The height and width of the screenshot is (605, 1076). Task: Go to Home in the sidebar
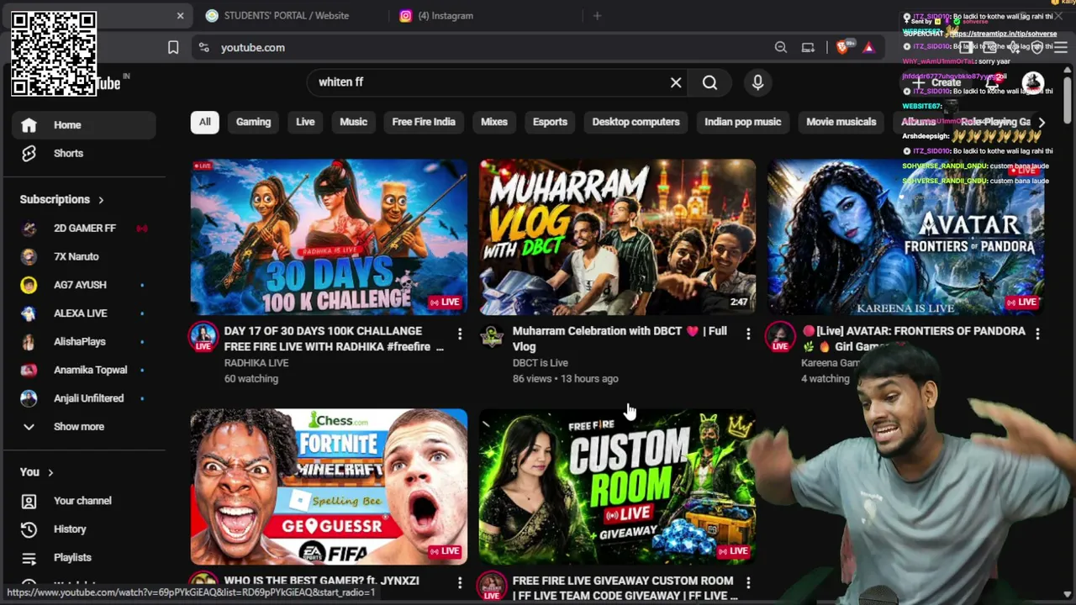click(x=84, y=125)
